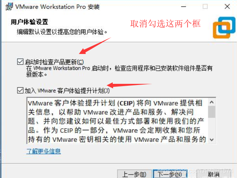
Task: Click the 在 VMware Workstation Pro 启动时 description text
Action: (x=119, y=71)
